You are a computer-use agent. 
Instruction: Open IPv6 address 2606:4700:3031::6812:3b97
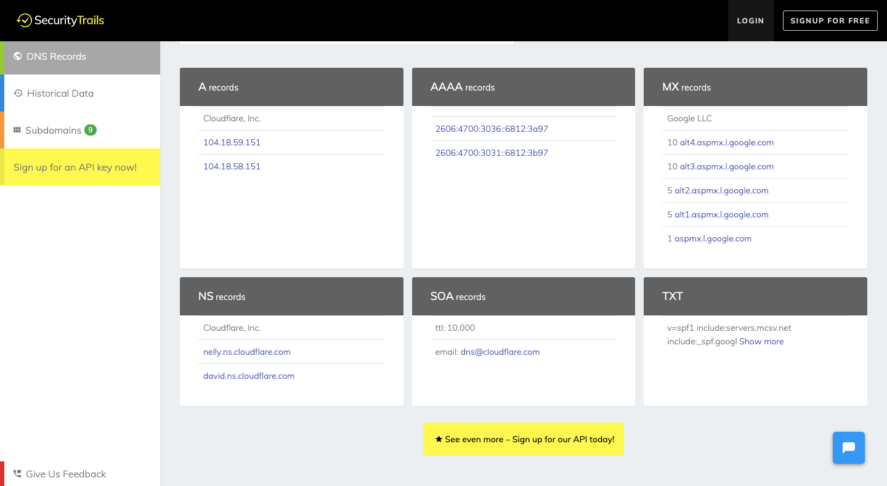[492, 153]
